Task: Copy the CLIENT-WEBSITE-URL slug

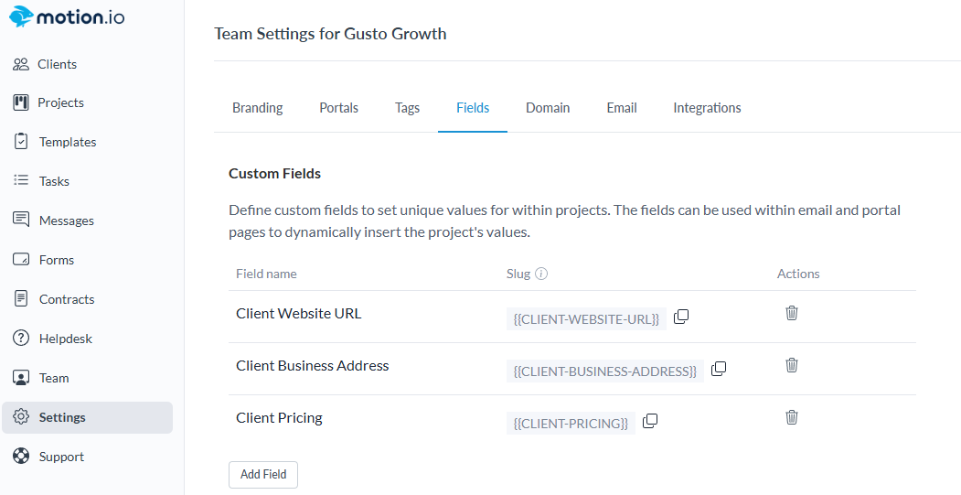Action: [681, 317]
